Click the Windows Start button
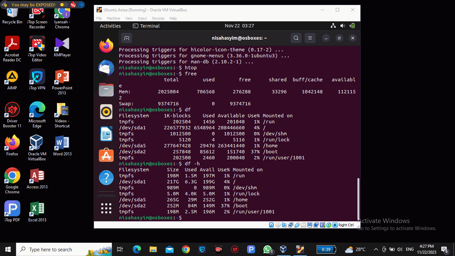The image size is (455, 256). [8, 249]
